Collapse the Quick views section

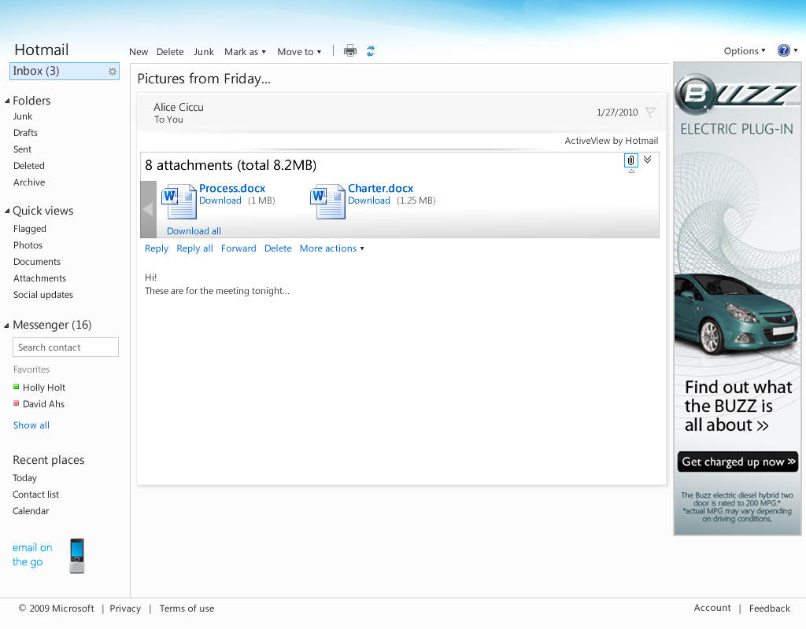[x=7, y=211]
